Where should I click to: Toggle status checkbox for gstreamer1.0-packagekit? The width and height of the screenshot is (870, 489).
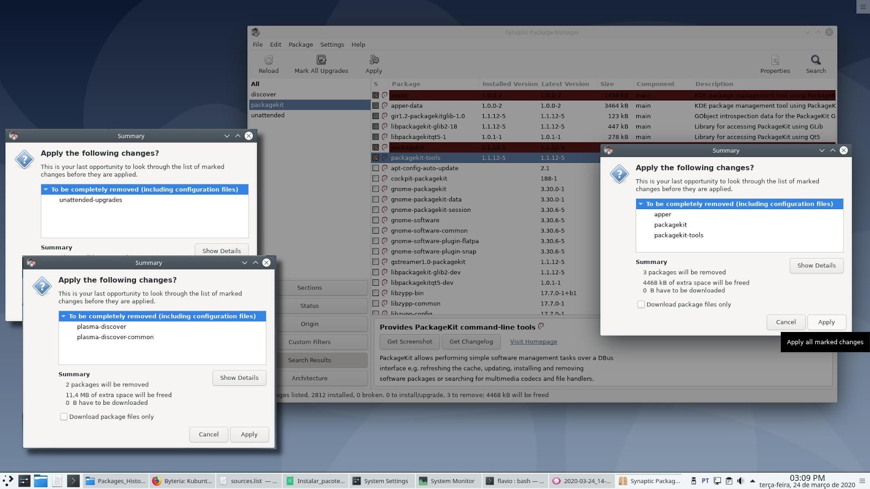(x=376, y=262)
